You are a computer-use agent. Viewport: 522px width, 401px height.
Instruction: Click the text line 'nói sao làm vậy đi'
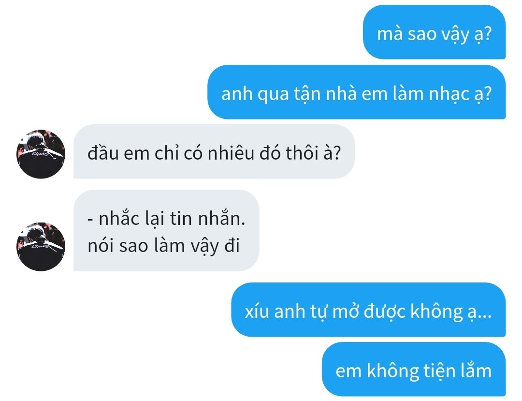pyautogui.click(x=163, y=246)
